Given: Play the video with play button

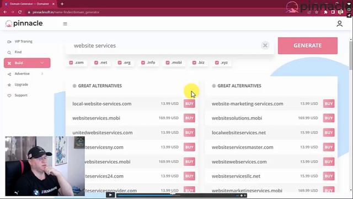Looking at the screenshot, I should coord(110,195).
